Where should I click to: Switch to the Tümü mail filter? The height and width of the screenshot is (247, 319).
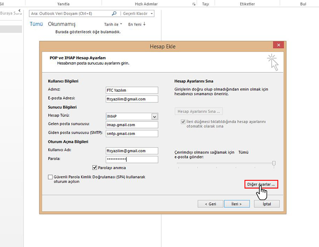click(36, 24)
